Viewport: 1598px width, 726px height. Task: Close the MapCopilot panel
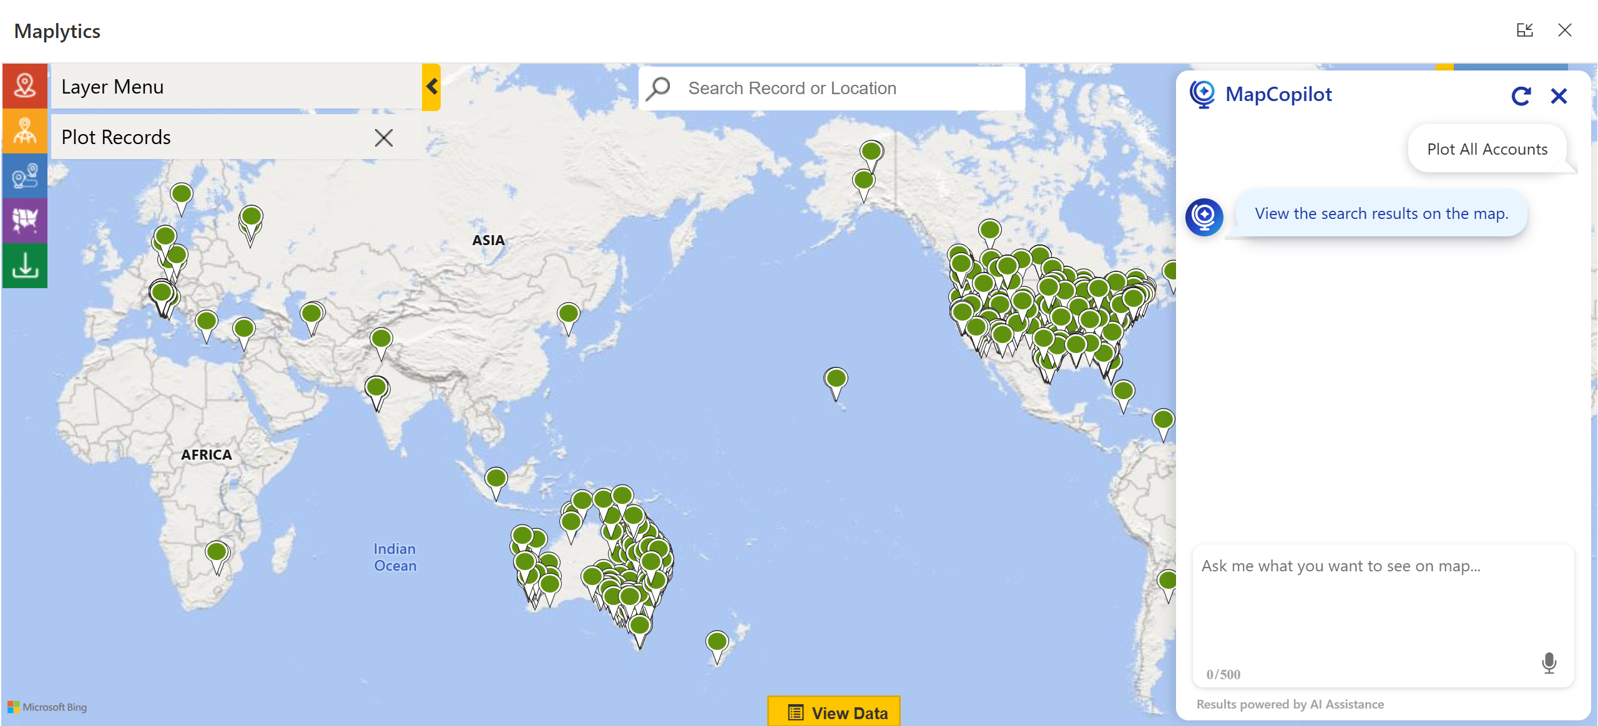(1559, 96)
